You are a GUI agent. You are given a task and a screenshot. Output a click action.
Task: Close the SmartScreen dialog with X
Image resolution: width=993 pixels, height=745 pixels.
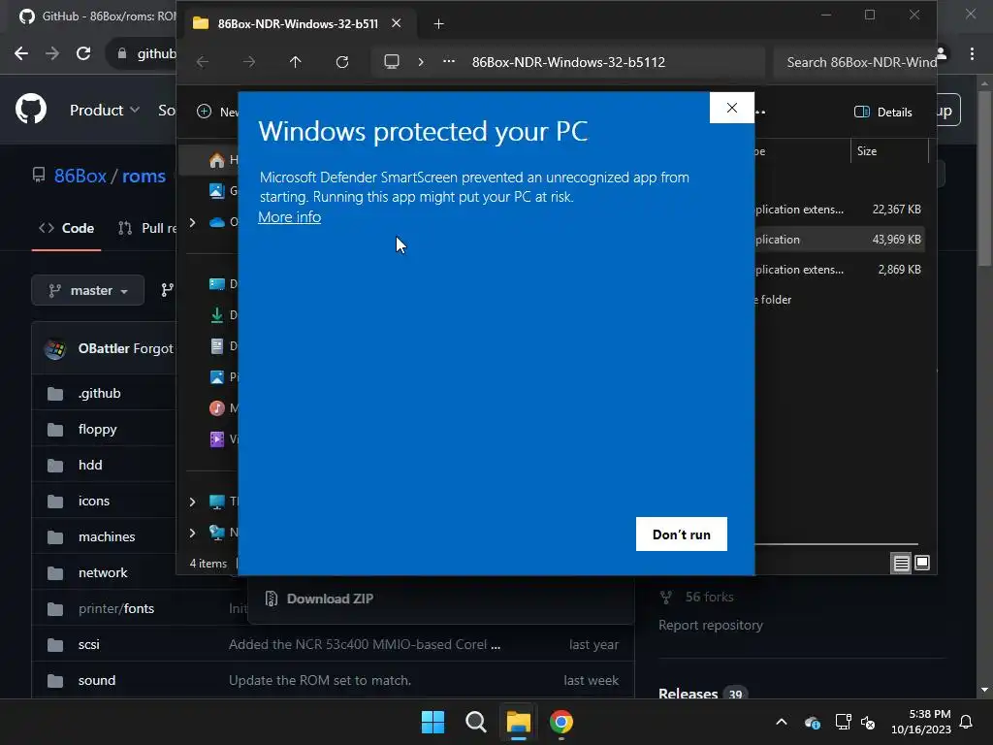(732, 108)
